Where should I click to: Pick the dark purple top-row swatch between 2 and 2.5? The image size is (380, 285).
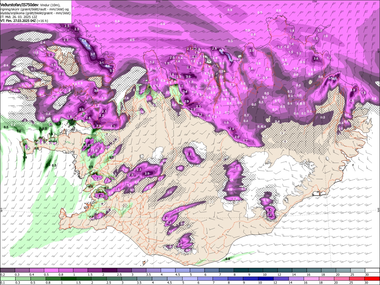(110, 270)
